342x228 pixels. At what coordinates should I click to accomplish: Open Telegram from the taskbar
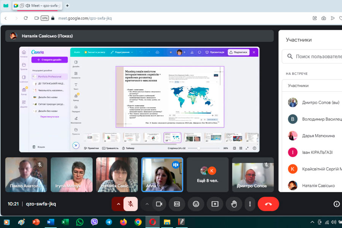109,222
